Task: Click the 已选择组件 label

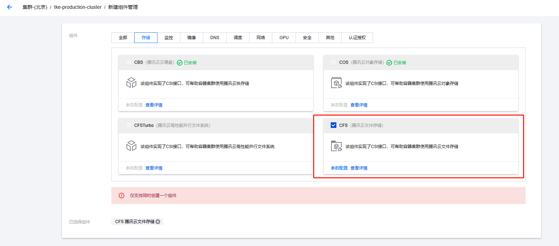Action: (80, 222)
